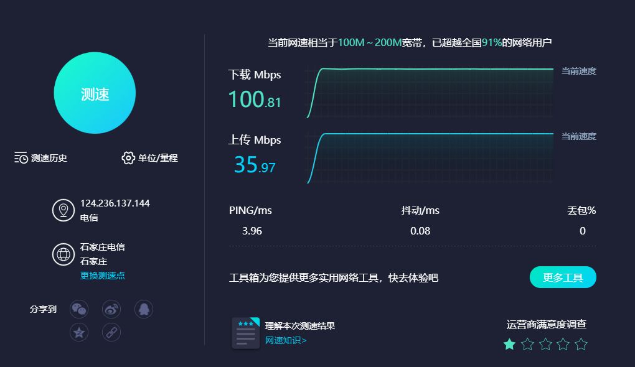Click the upload speed graph
Image resolution: width=635 pixels, height=367 pixels.
click(430, 158)
